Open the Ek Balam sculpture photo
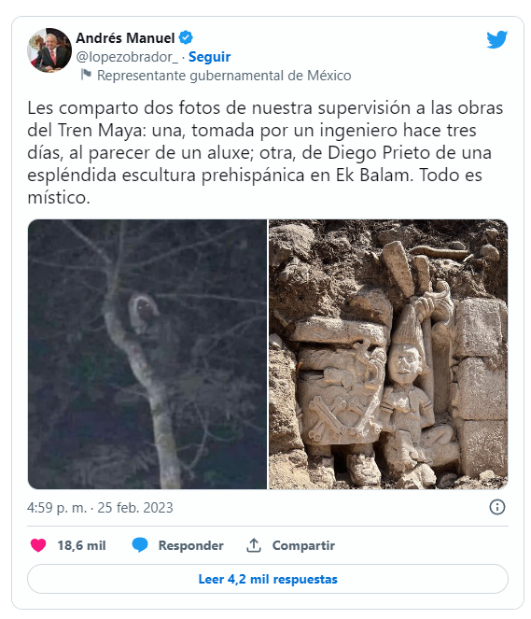This screenshot has height=619, width=531. pos(388,354)
